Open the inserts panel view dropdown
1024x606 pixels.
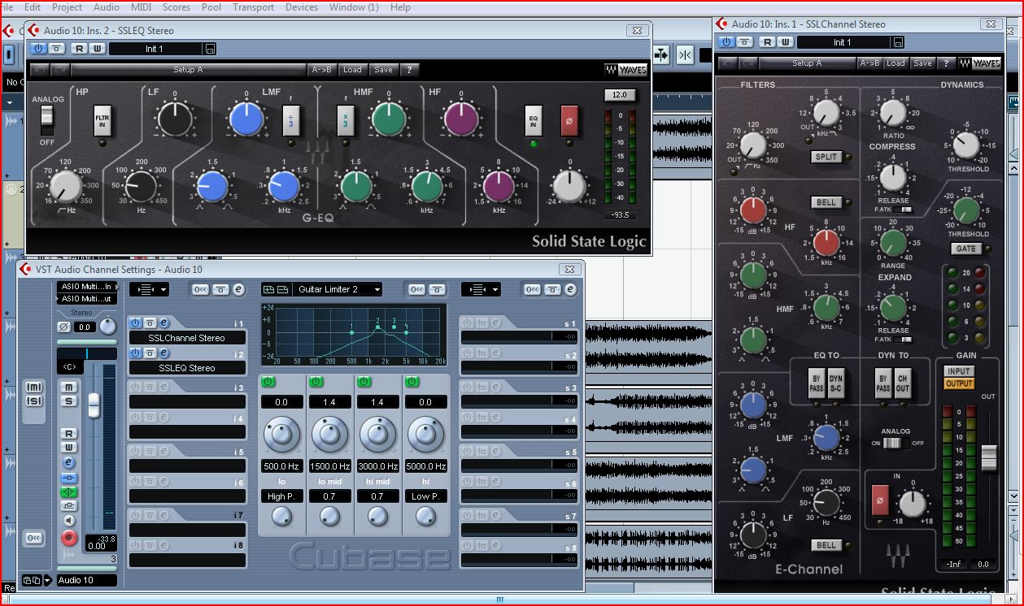pos(149,289)
